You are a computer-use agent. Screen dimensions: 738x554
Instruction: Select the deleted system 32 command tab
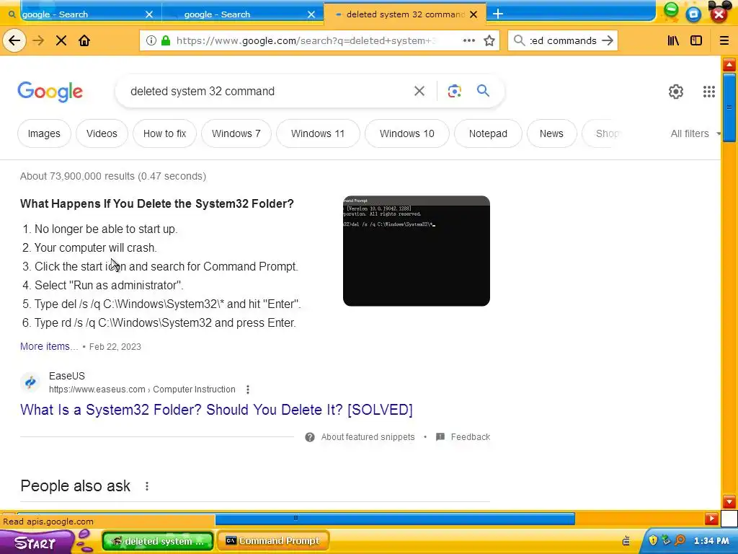[x=405, y=14]
